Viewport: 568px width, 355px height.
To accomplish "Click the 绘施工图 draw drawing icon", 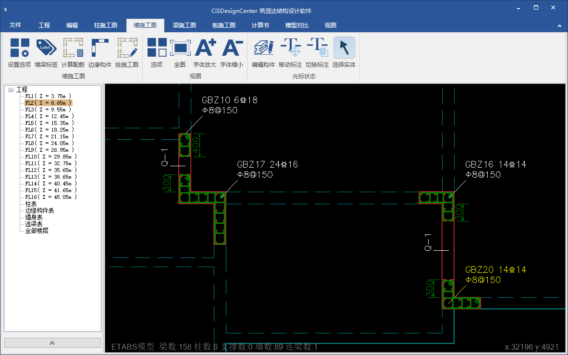I will (127, 53).
